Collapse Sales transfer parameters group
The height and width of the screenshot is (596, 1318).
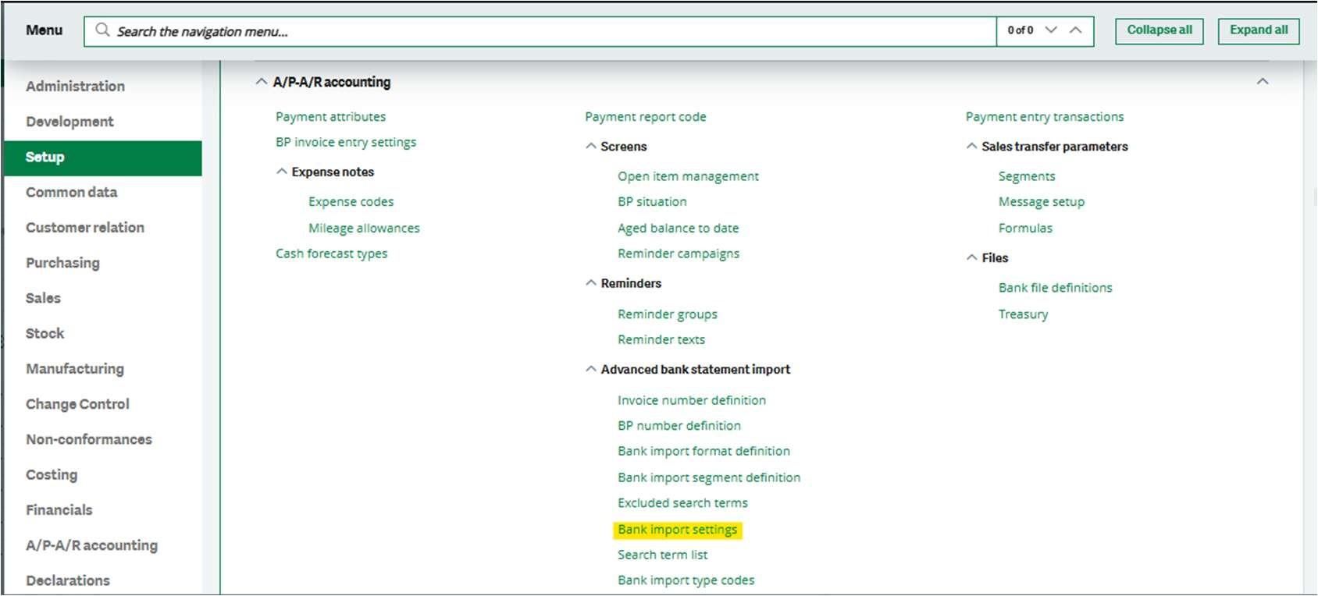point(971,147)
